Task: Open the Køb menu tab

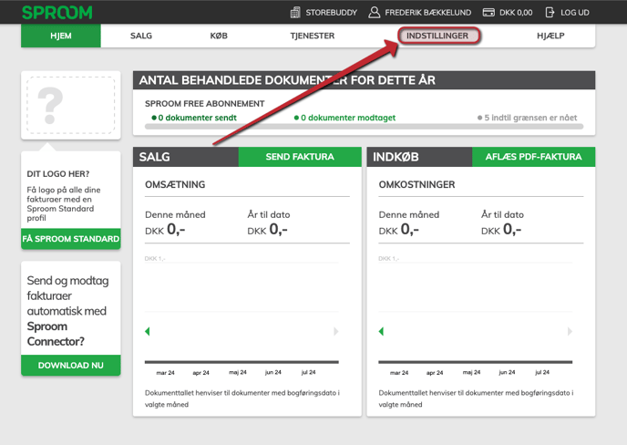Action: tap(219, 36)
